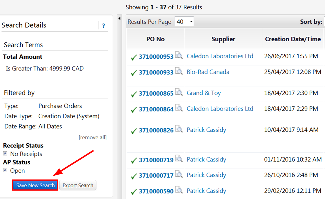Collapse the search details side panel
This screenshot has width=325, height=199.
coord(119,18)
